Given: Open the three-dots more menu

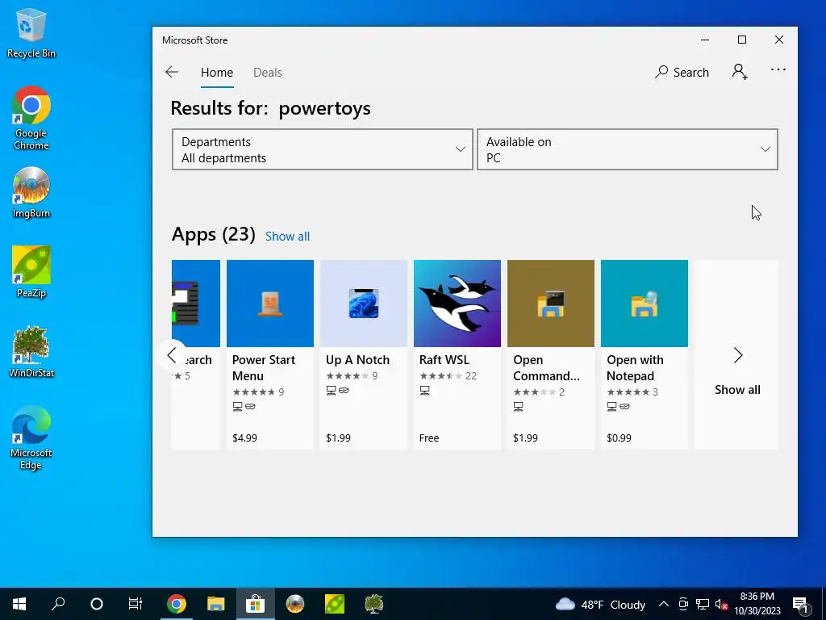Looking at the screenshot, I should (x=778, y=69).
